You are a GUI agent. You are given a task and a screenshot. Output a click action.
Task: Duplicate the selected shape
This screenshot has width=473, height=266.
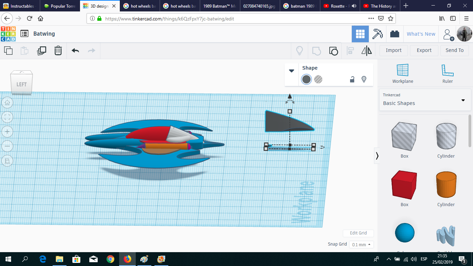[x=42, y=51]
